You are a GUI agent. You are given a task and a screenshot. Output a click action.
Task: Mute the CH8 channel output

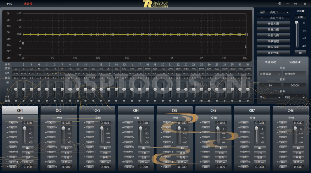pos(299,148)
